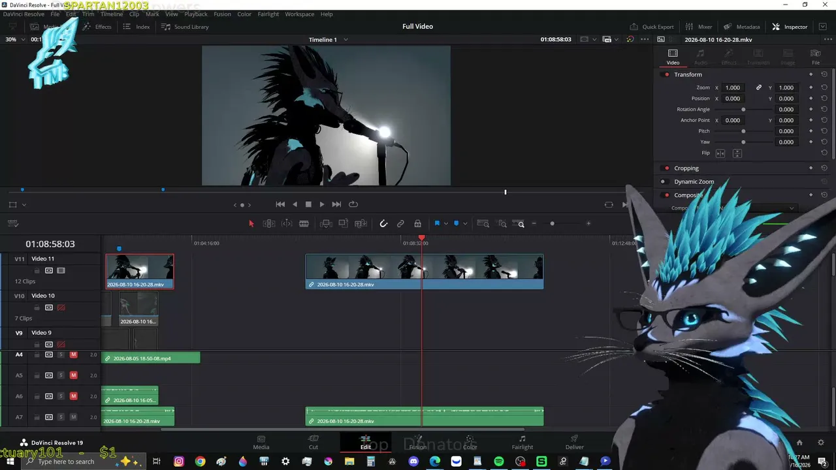The height and width of the screenshot is (470, 836).
Task: Open the Fusion menu
Action: (222, 14)
